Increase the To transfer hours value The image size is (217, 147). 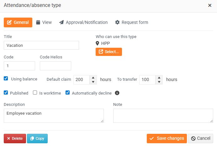click(x=159, y=77)
